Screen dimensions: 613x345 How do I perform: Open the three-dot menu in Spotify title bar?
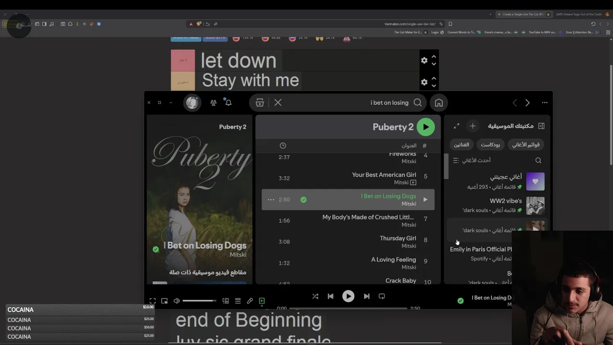click(x=545, y=103)
